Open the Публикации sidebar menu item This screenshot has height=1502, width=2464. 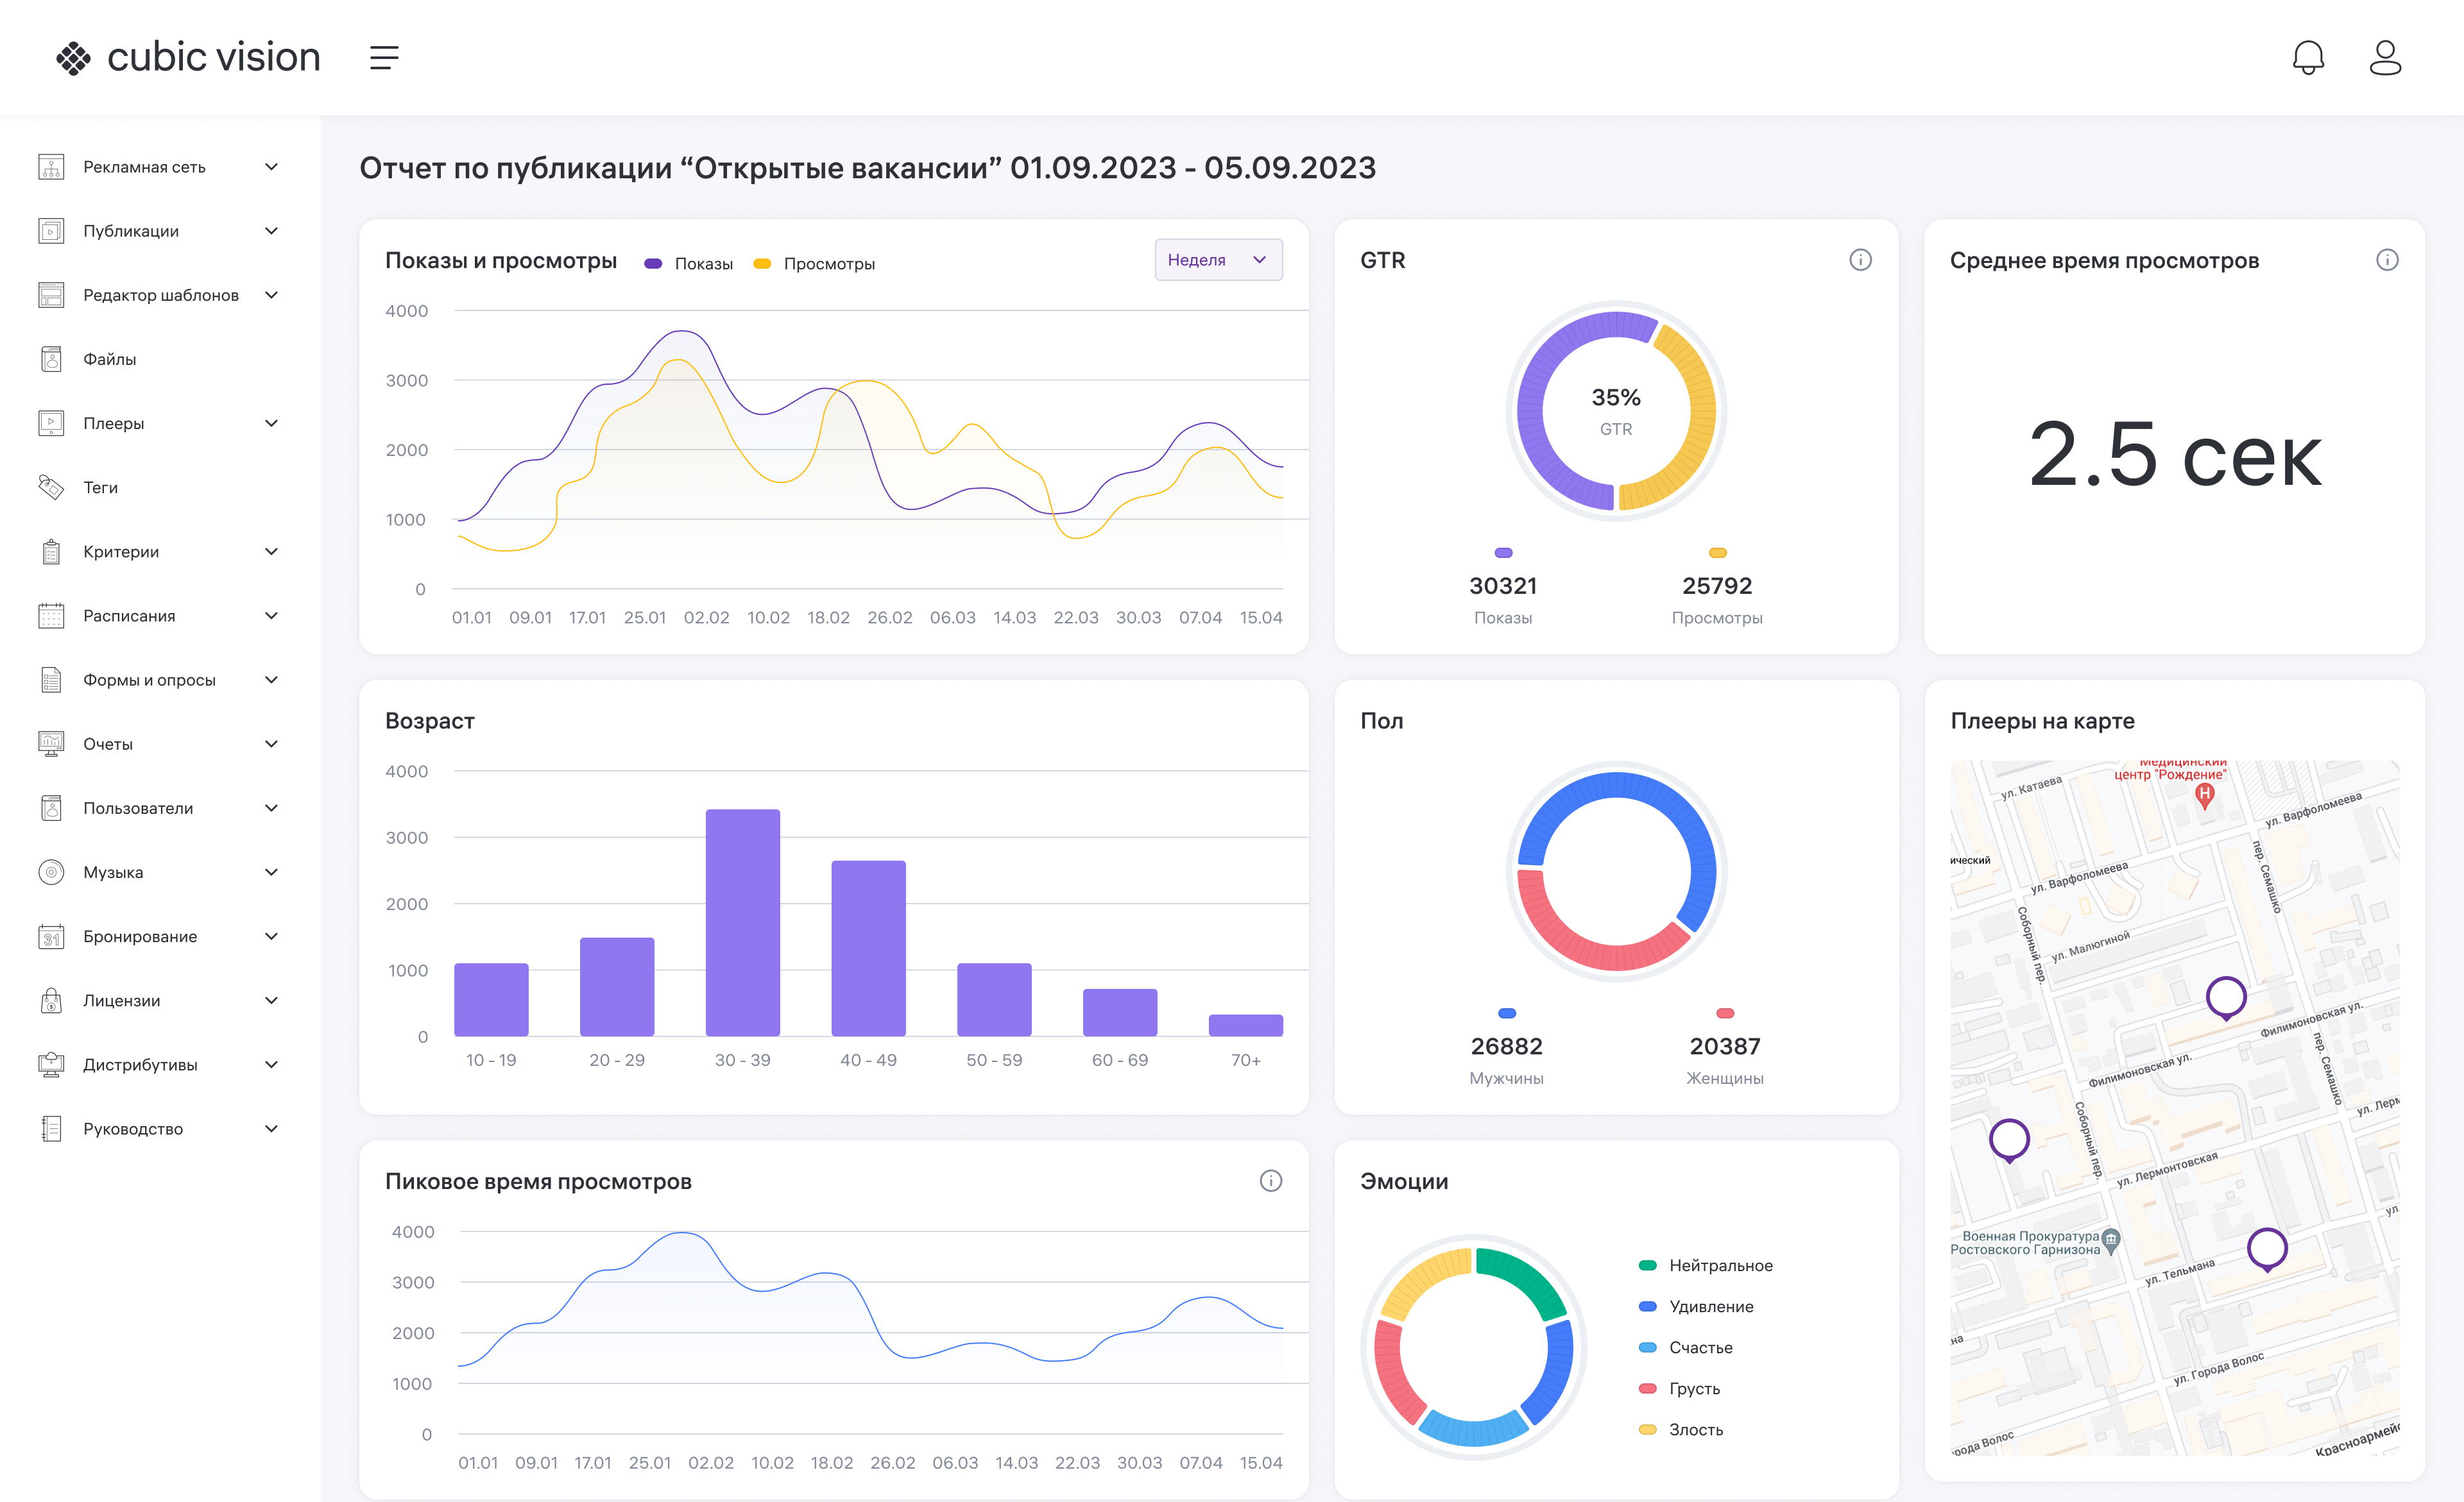[x=131, y=231]
